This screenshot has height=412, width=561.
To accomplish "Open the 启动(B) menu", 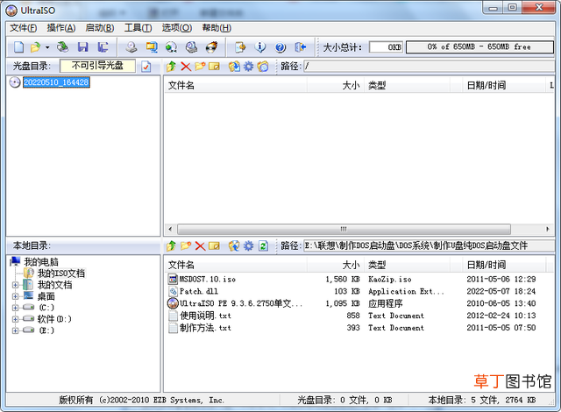I will pos(100,28).
